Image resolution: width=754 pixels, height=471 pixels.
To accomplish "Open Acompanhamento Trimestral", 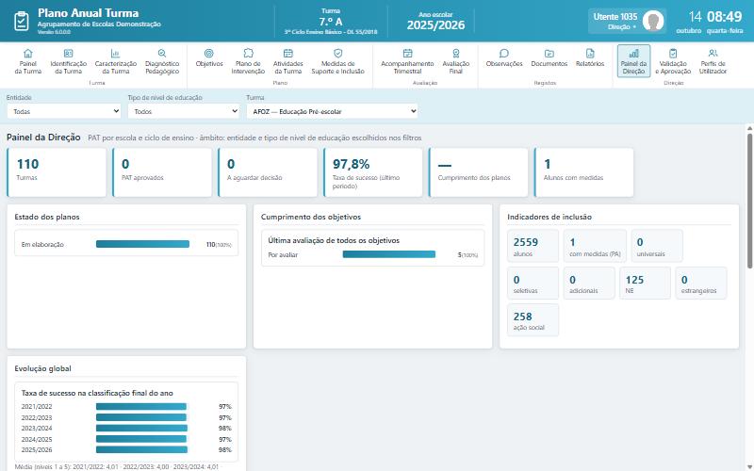I will coord(407,61).
